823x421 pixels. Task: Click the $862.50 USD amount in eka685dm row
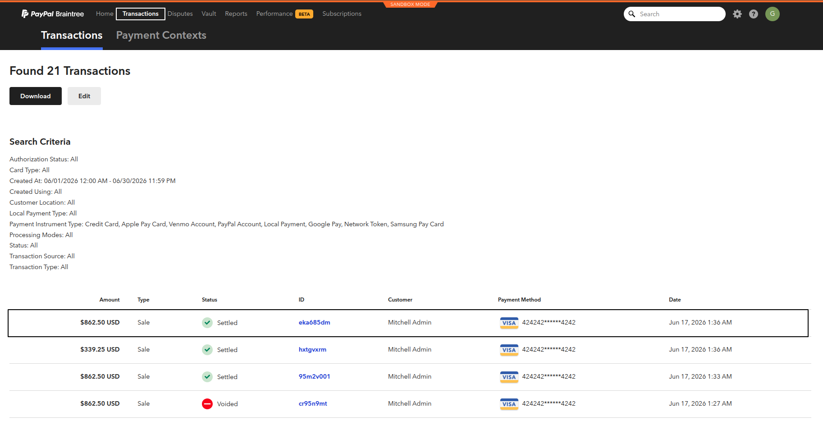click(x=100, y=322)
